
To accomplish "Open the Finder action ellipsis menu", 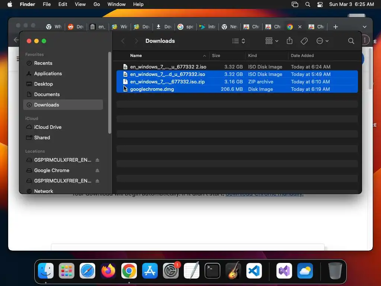I will (323, 41).
